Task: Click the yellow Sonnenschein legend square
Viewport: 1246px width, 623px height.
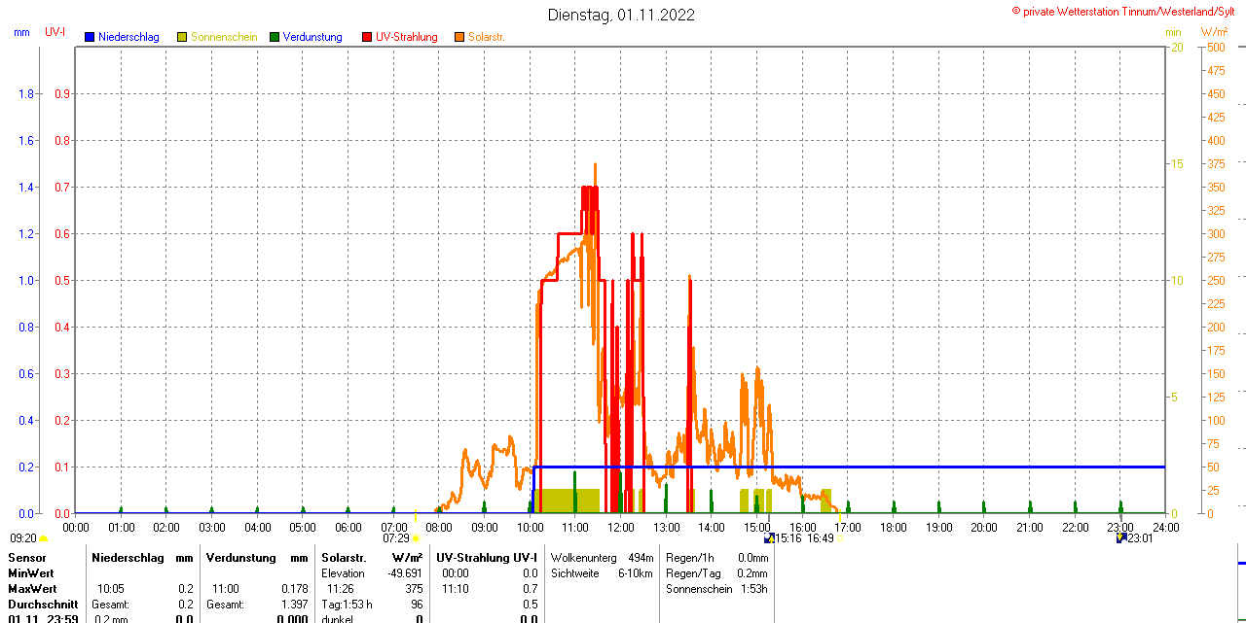Action: [182, 37]
